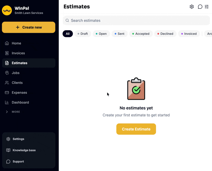Click the Clients people icon
This screenshot has height=171, width=212.
[7, 83]
